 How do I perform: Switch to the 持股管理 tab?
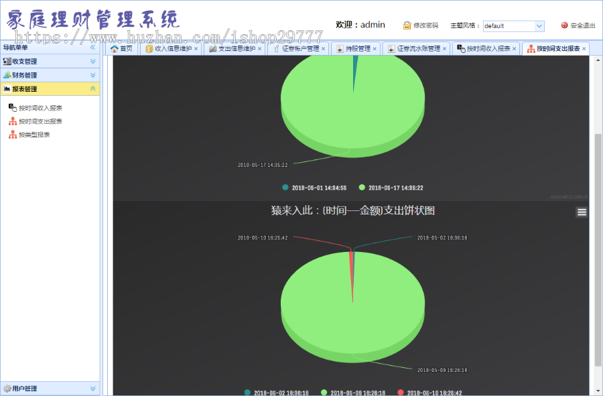coord(359,48)
